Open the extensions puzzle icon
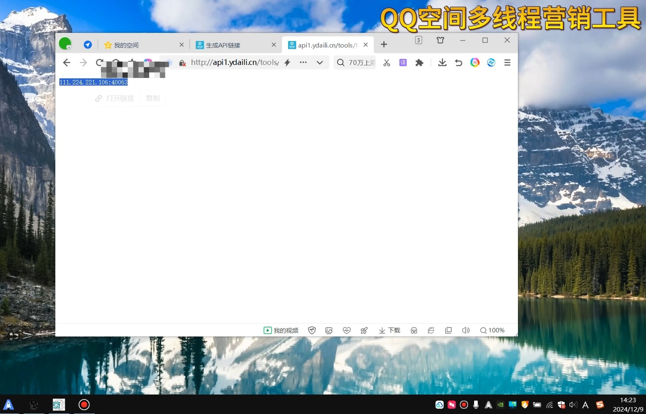 tap(419, 62)
